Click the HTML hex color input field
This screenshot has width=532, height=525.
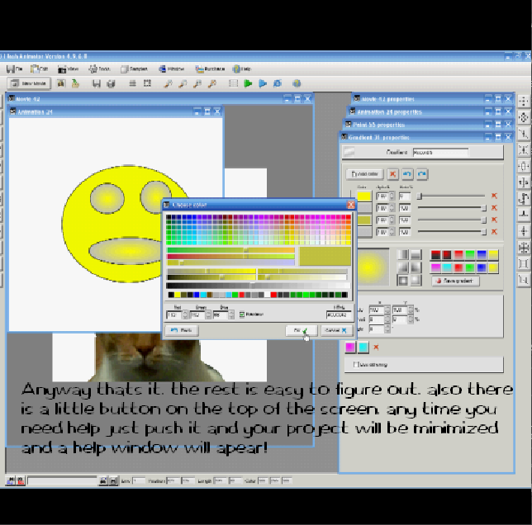339,315
